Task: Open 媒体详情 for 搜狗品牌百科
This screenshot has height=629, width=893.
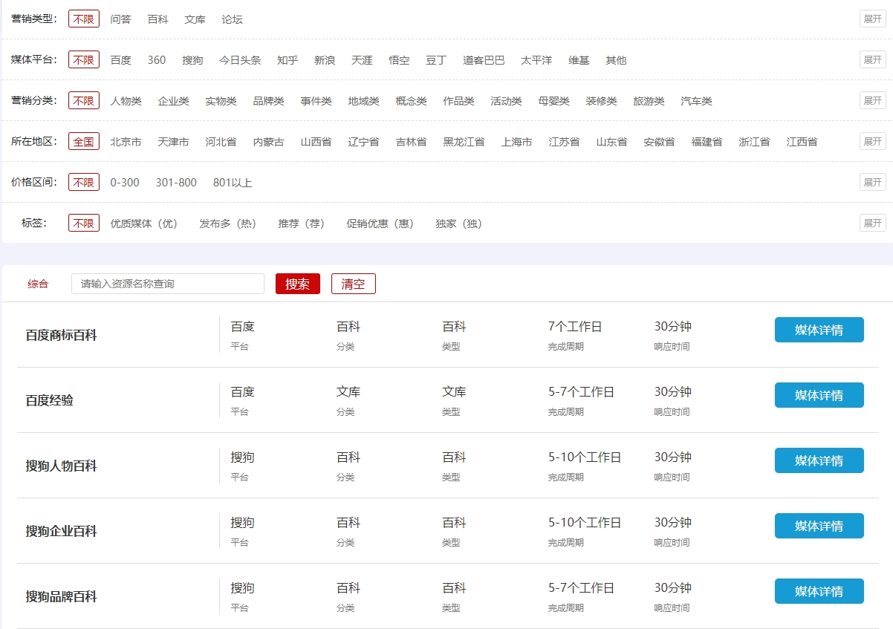Action: click(819, 591)
